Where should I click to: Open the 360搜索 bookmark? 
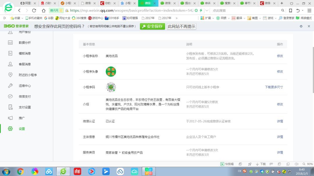[79, 18]
